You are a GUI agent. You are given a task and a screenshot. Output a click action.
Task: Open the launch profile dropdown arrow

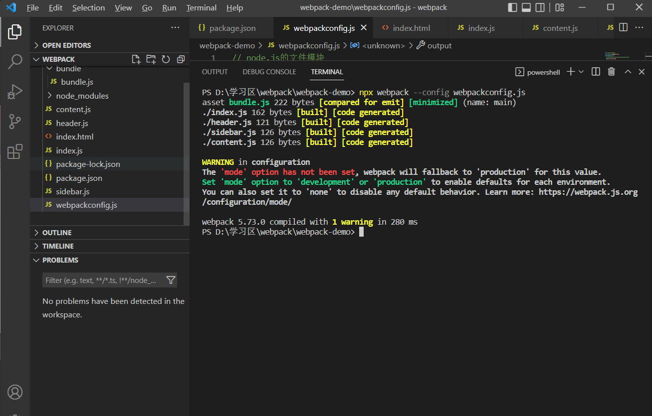click(x=581, y=72)
